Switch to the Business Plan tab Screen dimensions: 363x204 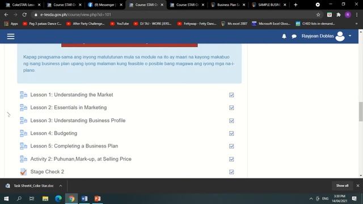[x=227, y=5]
